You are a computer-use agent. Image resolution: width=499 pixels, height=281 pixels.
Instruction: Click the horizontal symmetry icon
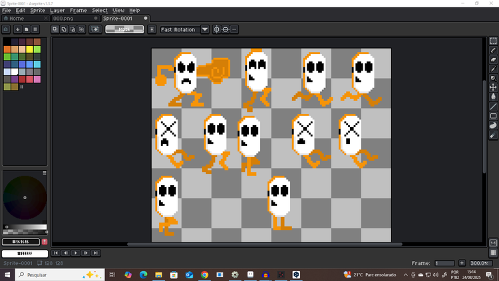[226, 29]
